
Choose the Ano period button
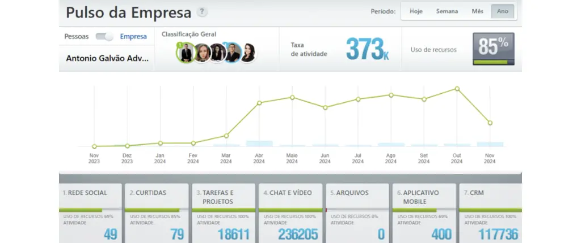503,11
